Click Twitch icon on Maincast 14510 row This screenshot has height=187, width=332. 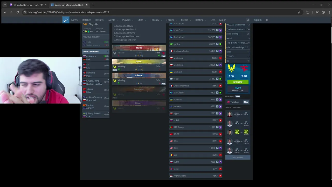pos(220,99)
